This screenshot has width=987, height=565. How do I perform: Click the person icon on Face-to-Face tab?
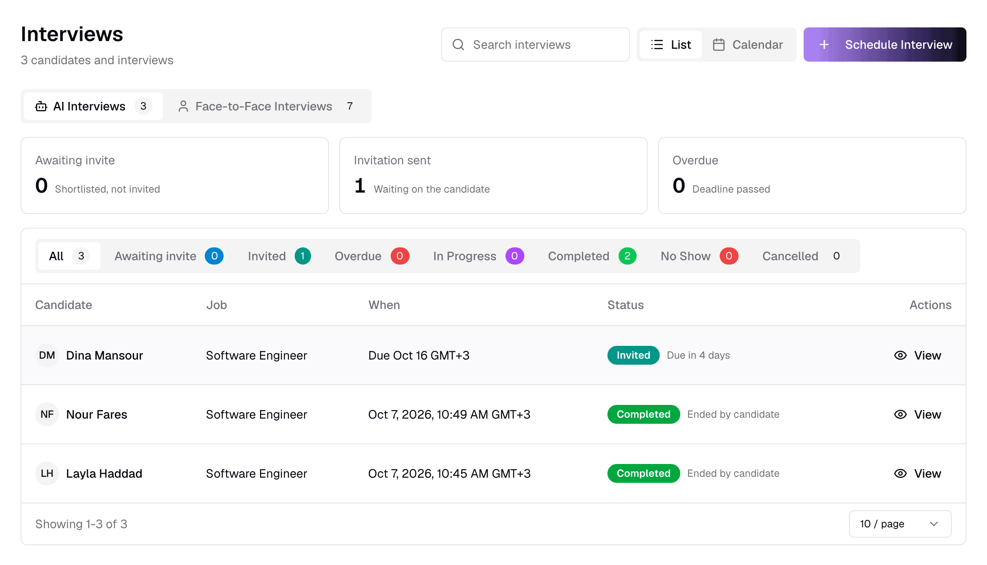pyautogui.click(x=183, y=106)
